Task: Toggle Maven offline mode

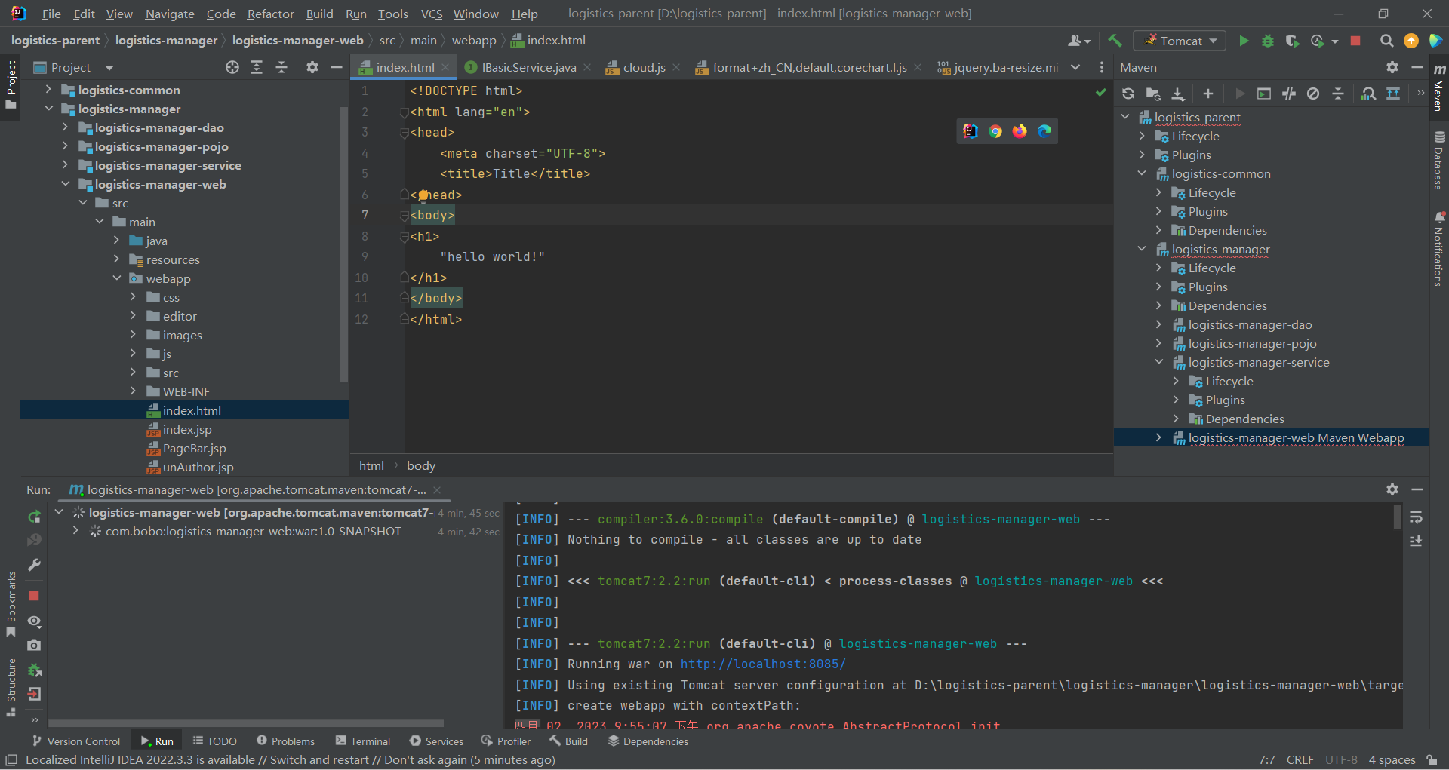Action: pos(1289,94)
